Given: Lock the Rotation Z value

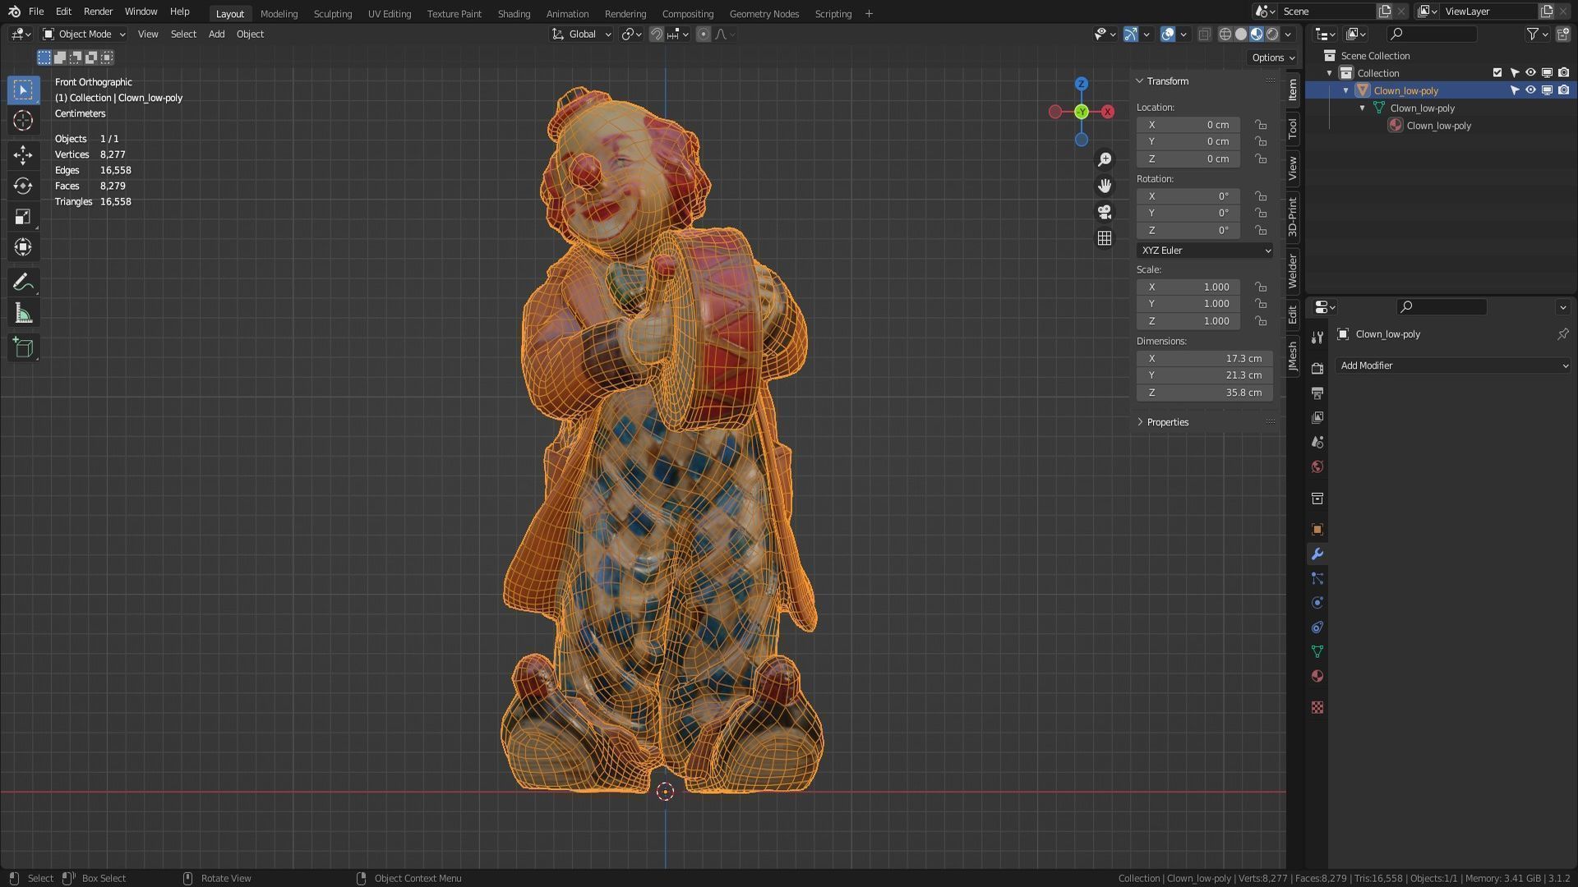Looking at the screenshot, I should coord(1261,231).
